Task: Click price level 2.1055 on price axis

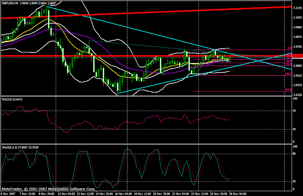Action: [x=297, y=17]
